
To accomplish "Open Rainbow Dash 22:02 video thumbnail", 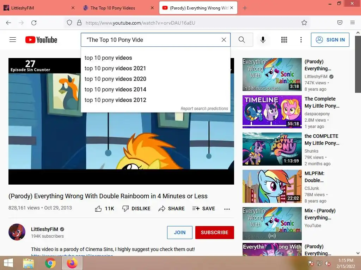I will (272, 186).
